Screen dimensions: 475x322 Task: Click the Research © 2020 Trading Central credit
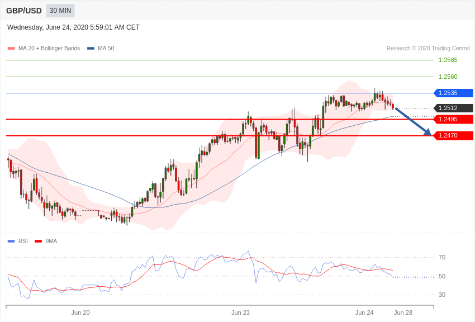tap(428, 48)
